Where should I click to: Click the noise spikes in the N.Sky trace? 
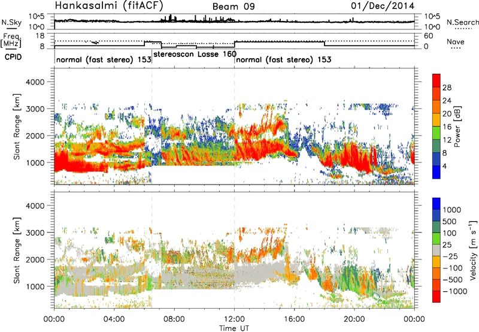click(x=198, y=19)
